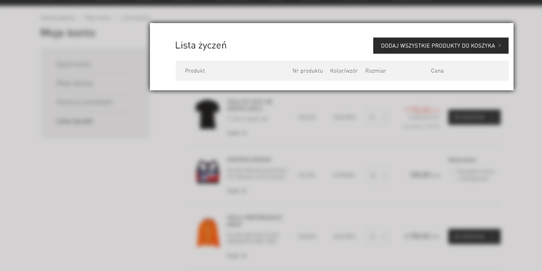Tick the notification checkbox beside the second product
Image resolution: width=542 pixels, height=271 pixels.
pos(451,172)
